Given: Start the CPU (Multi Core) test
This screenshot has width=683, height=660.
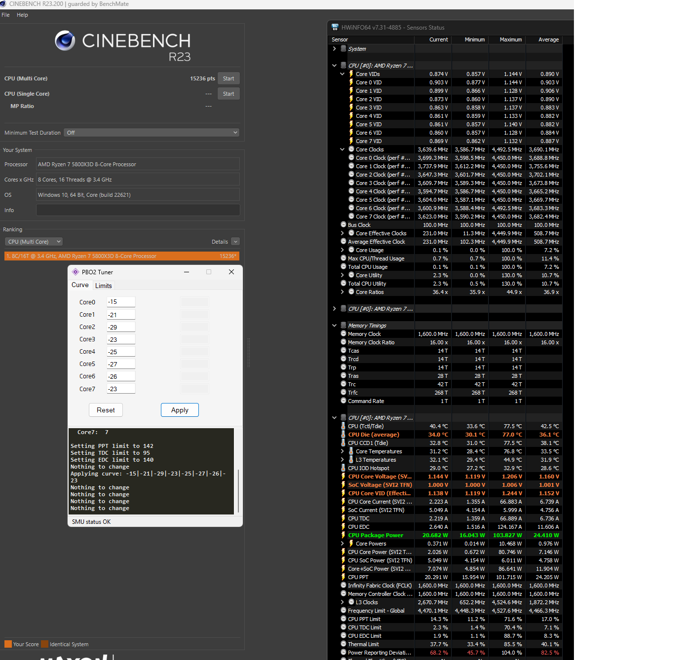Looking at the screenshot, I should click(228, 78).
